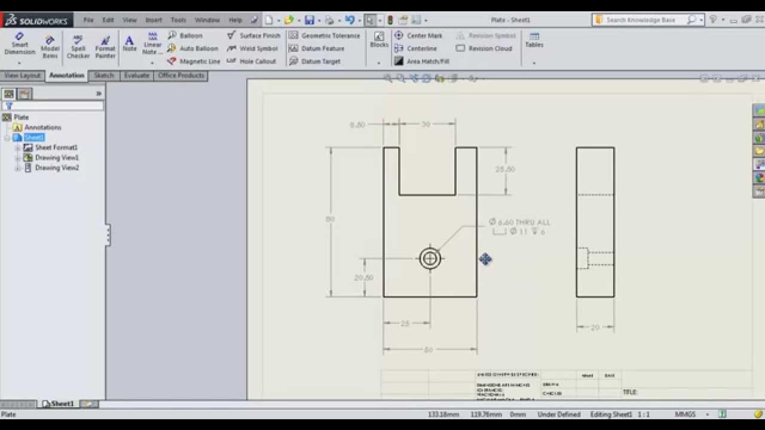Open the Tables dropdown arrow
This screenshot has width=765, height=430.
(x=534, y=63)
